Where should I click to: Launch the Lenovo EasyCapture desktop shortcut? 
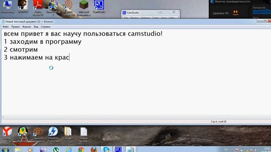(x=38, y=134)
